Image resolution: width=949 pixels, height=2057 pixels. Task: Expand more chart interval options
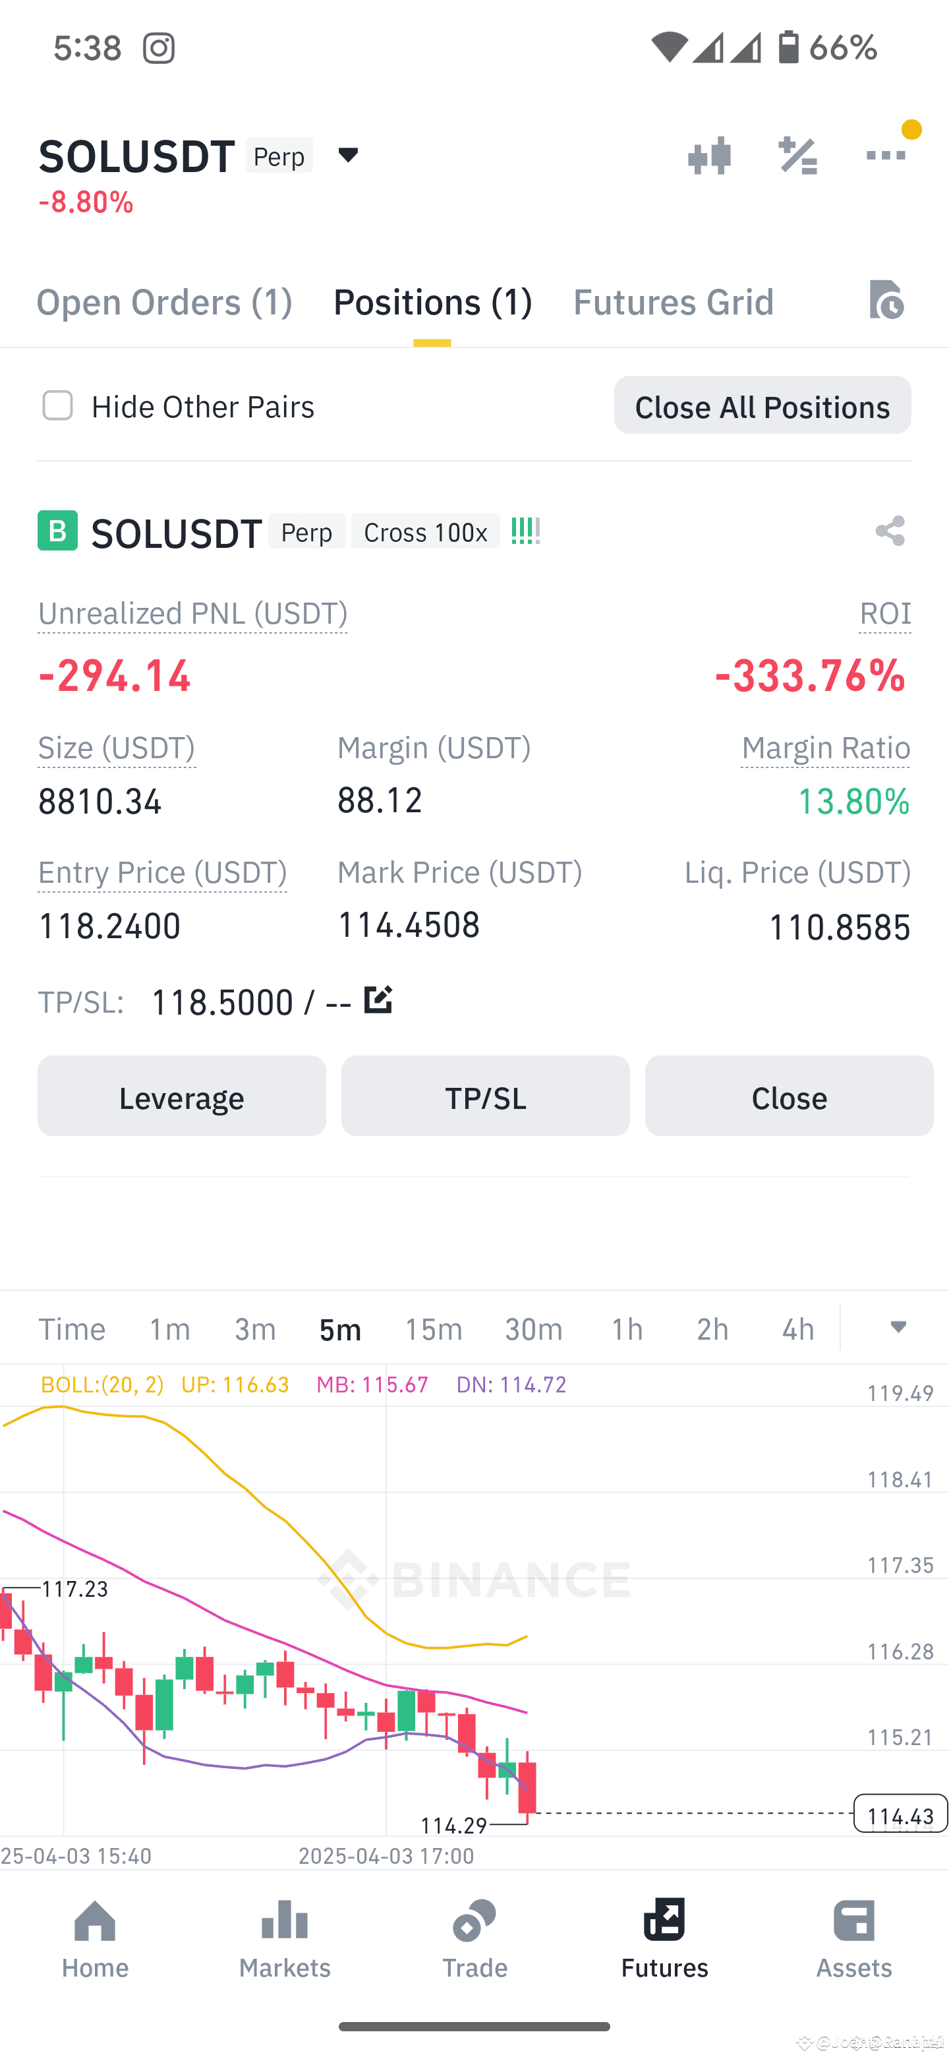(898, 1327)
